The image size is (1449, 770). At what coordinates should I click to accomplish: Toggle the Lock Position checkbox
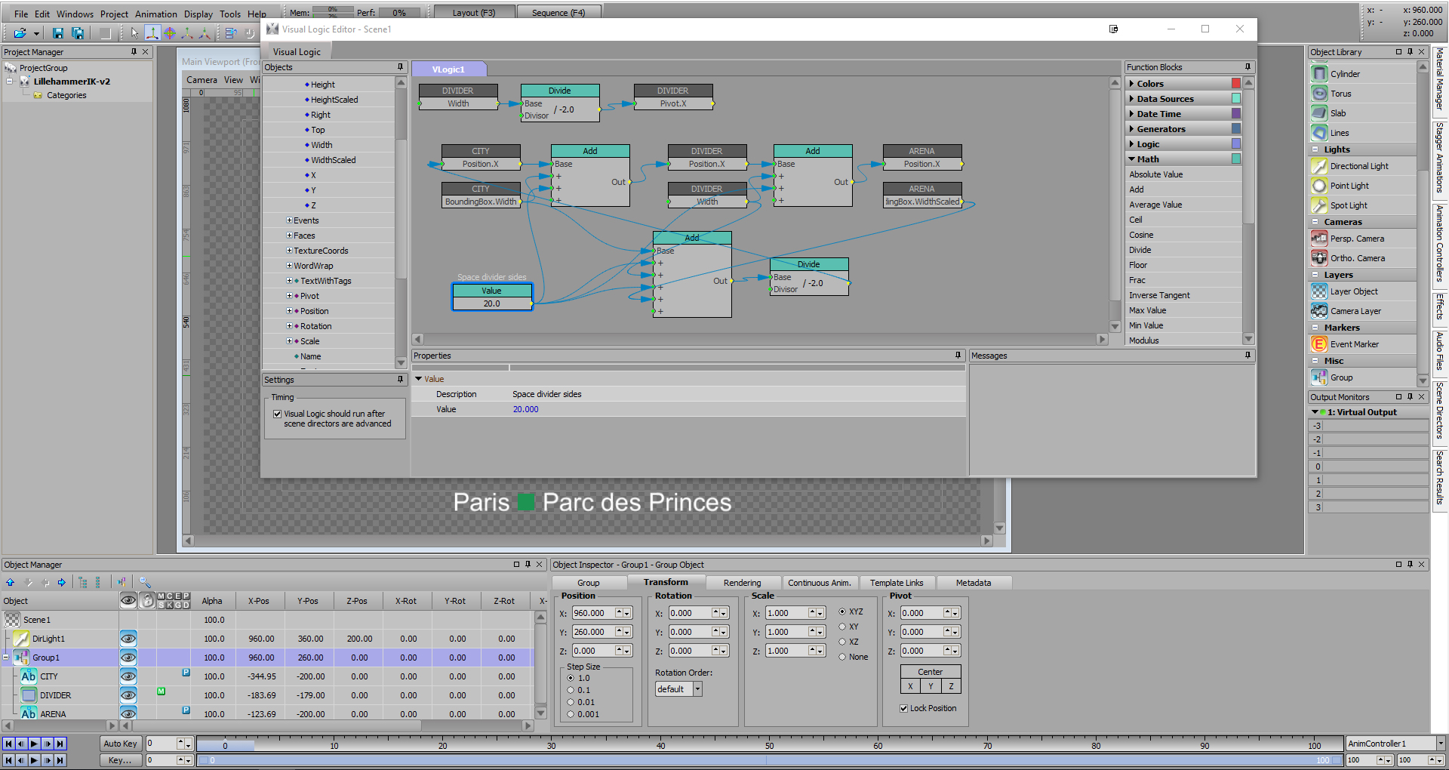coord(904,708)
